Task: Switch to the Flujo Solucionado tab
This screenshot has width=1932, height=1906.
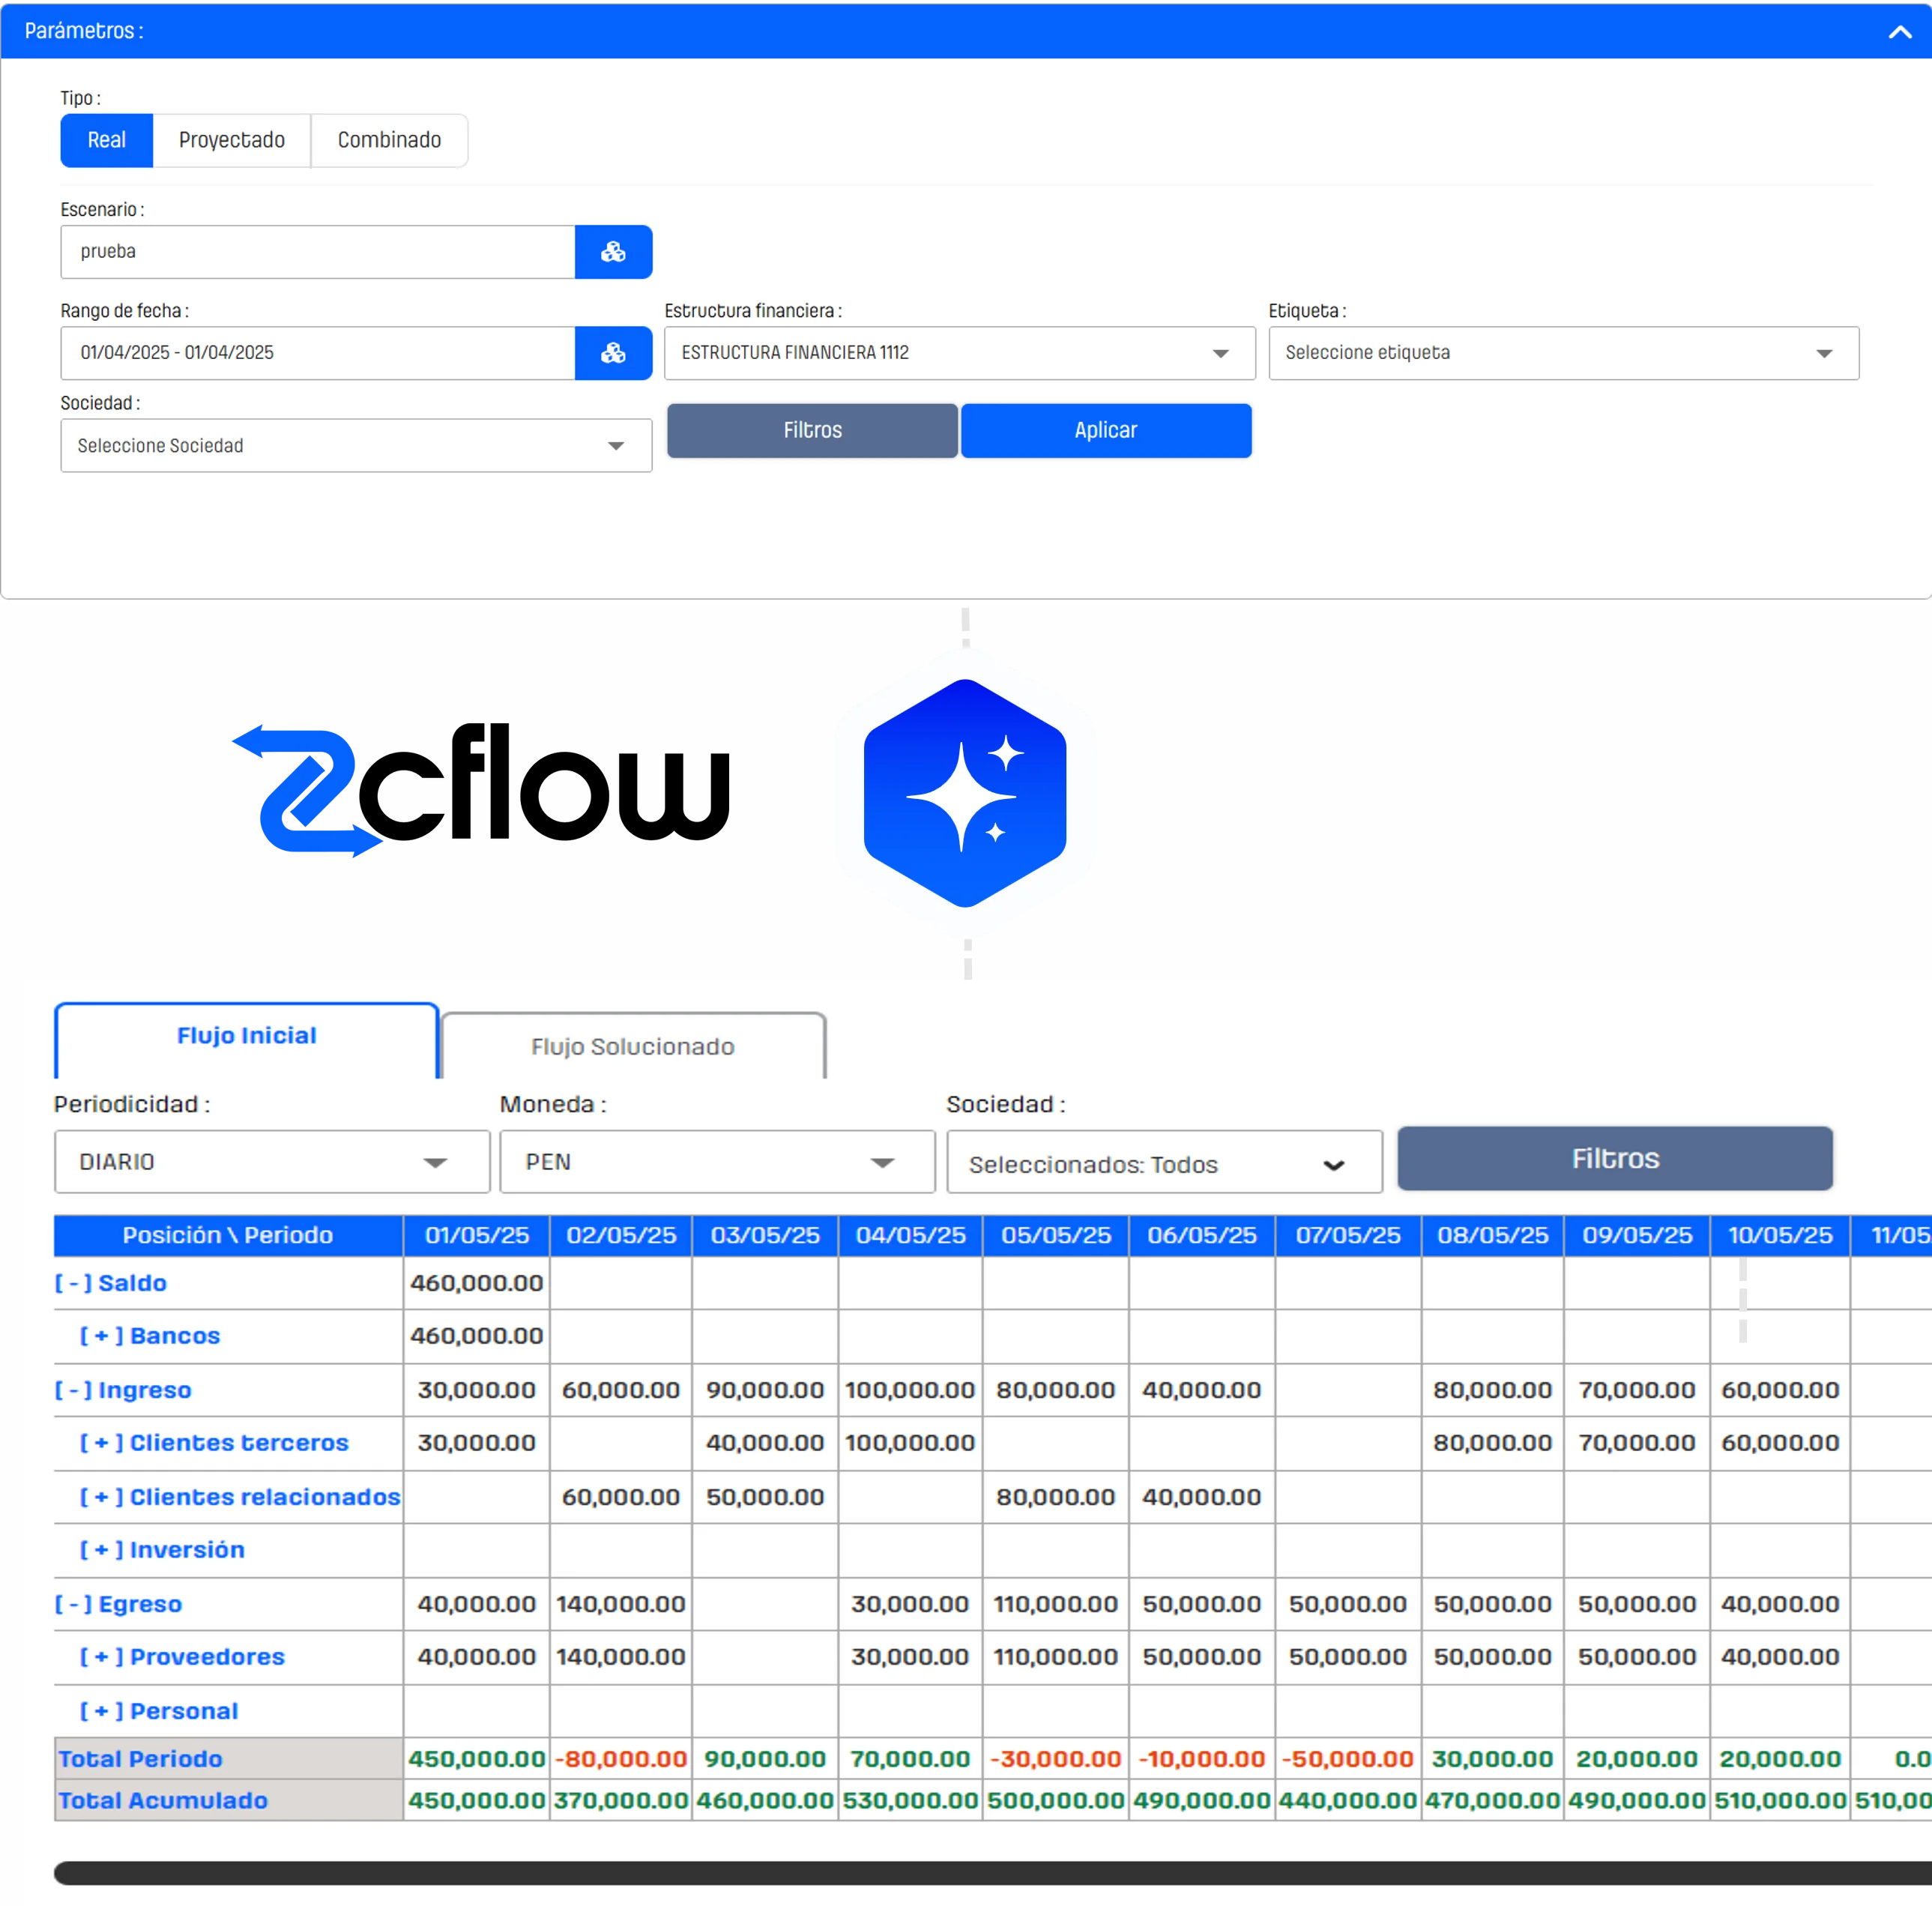Action: (632, 1046)
